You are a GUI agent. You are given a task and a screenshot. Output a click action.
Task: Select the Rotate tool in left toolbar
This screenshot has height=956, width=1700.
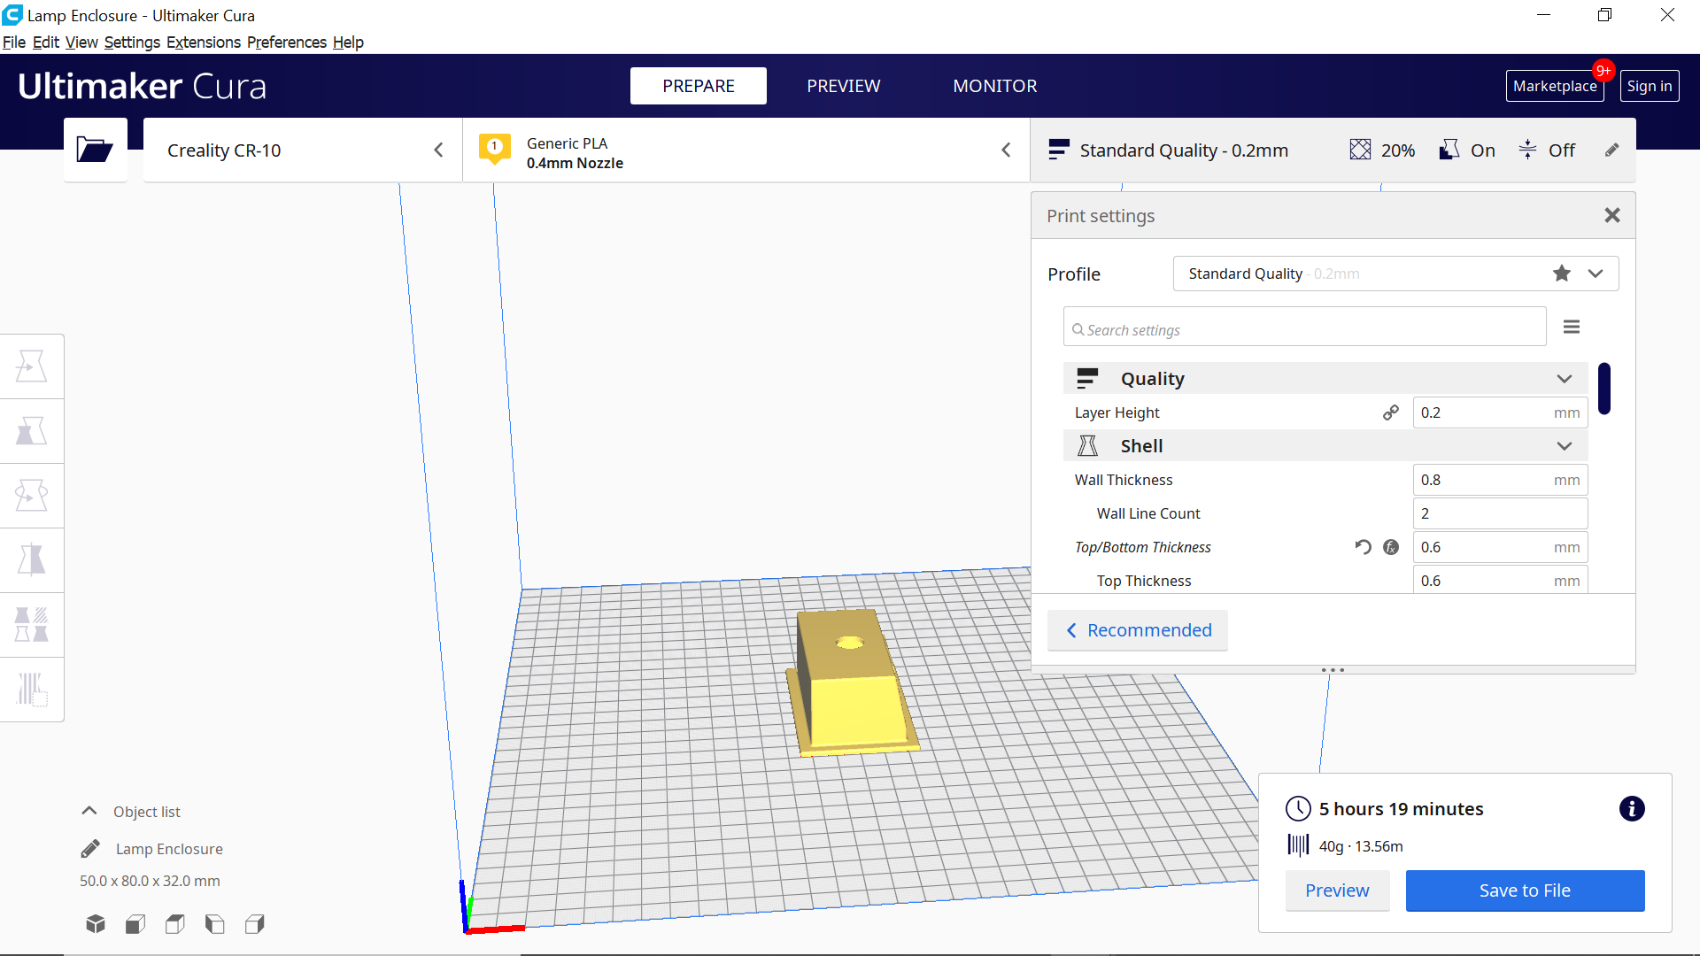32,496
